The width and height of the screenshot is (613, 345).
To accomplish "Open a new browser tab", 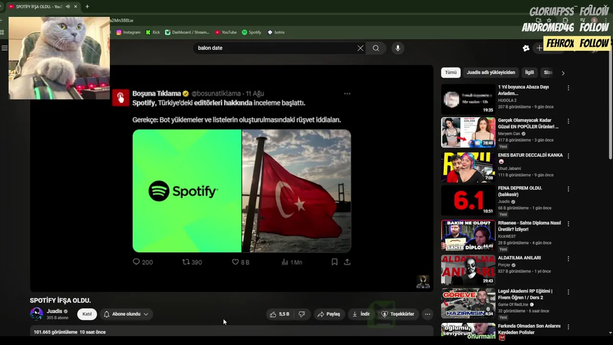I will click(87, 7).
